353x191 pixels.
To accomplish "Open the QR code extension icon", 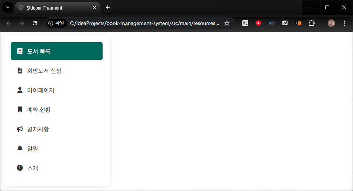I will coord(245,23).
